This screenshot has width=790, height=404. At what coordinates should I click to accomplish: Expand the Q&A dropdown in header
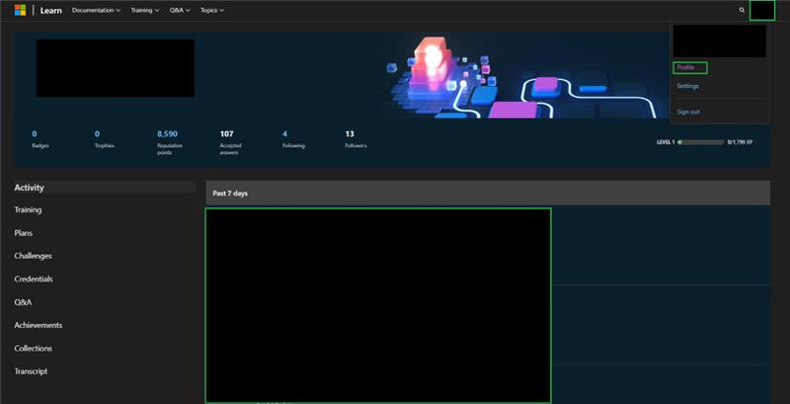tap(180, 10)
